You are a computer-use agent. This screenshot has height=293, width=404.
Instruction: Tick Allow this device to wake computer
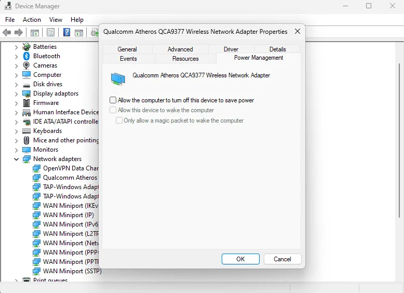click(x=113, y=110)
